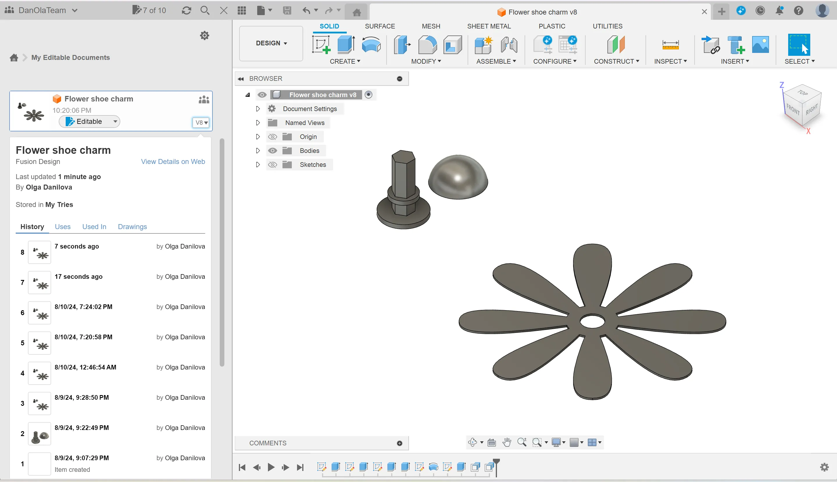Toggle visibility of Flower shoe charm v8 component
The width and height of the screenshot is (837, 482).
(x=262, y=95)
